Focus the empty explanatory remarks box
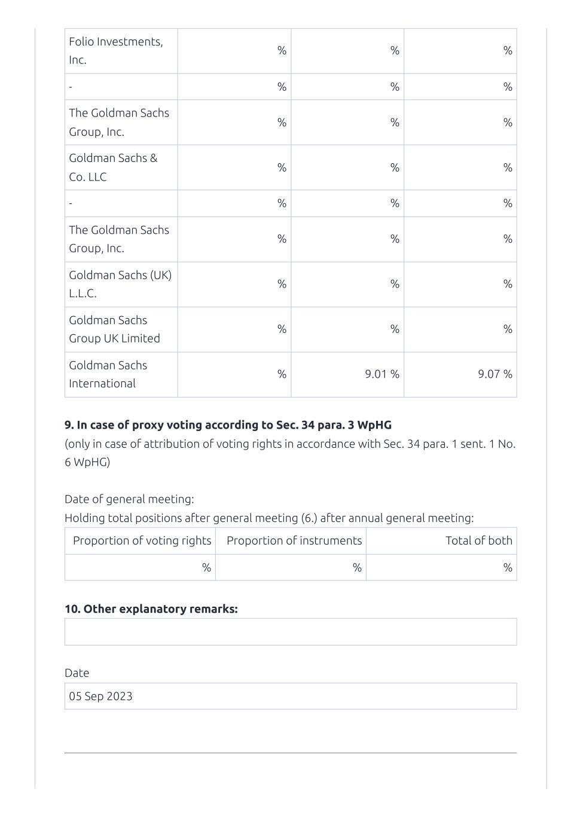 point(291,632)
